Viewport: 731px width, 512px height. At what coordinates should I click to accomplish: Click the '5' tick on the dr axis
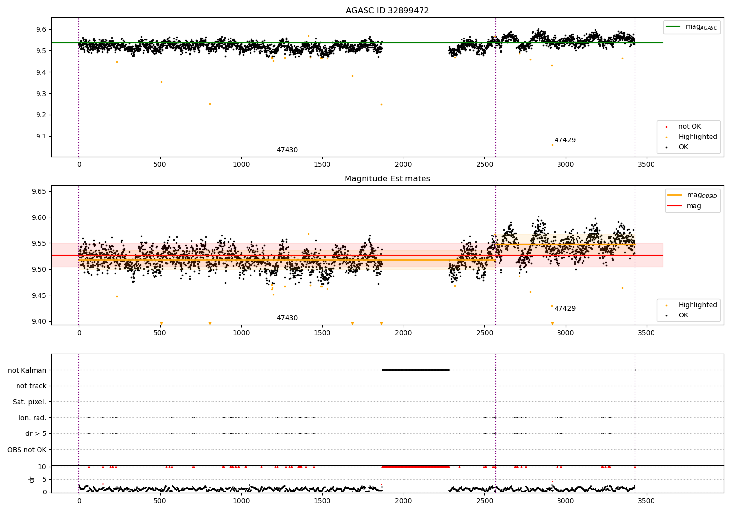click(x=44, y=479)
